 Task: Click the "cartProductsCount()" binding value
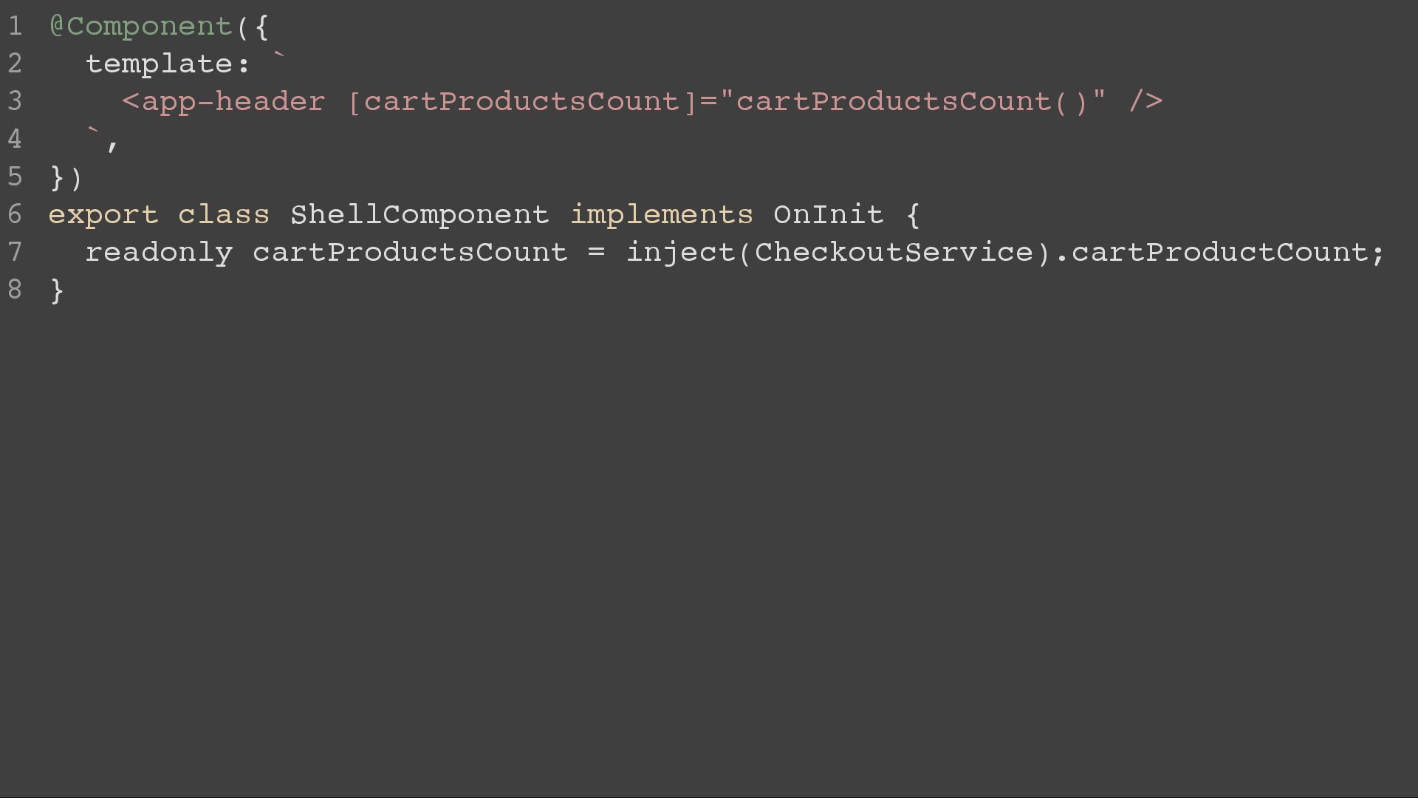pyautogui.click(x=911, y=102)
